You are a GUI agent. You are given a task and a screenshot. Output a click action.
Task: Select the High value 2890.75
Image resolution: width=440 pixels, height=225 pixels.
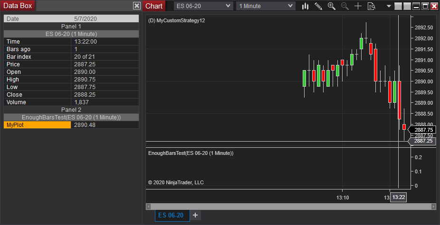[x=85, y=80]
